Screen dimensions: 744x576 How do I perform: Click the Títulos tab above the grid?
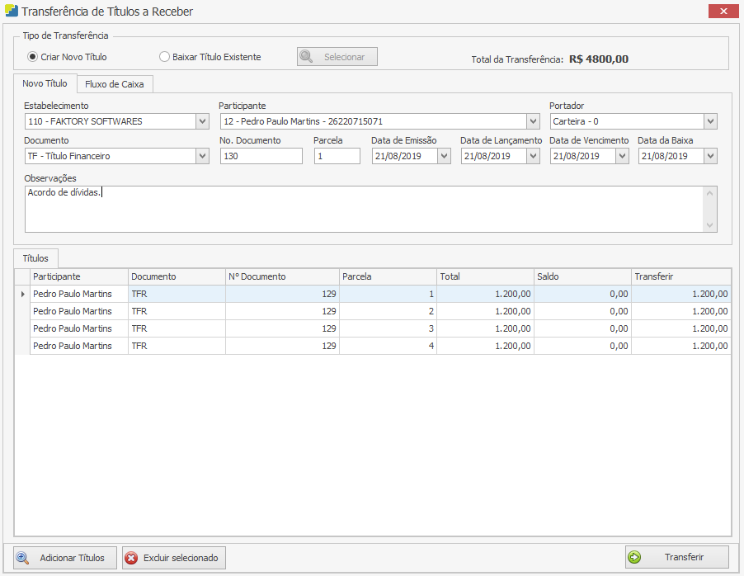[x=35, y=258]
